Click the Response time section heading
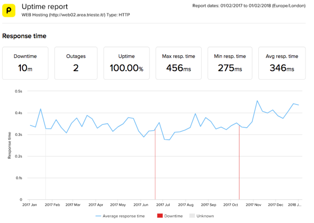314x223 pixels. click(x=24, y=36)
